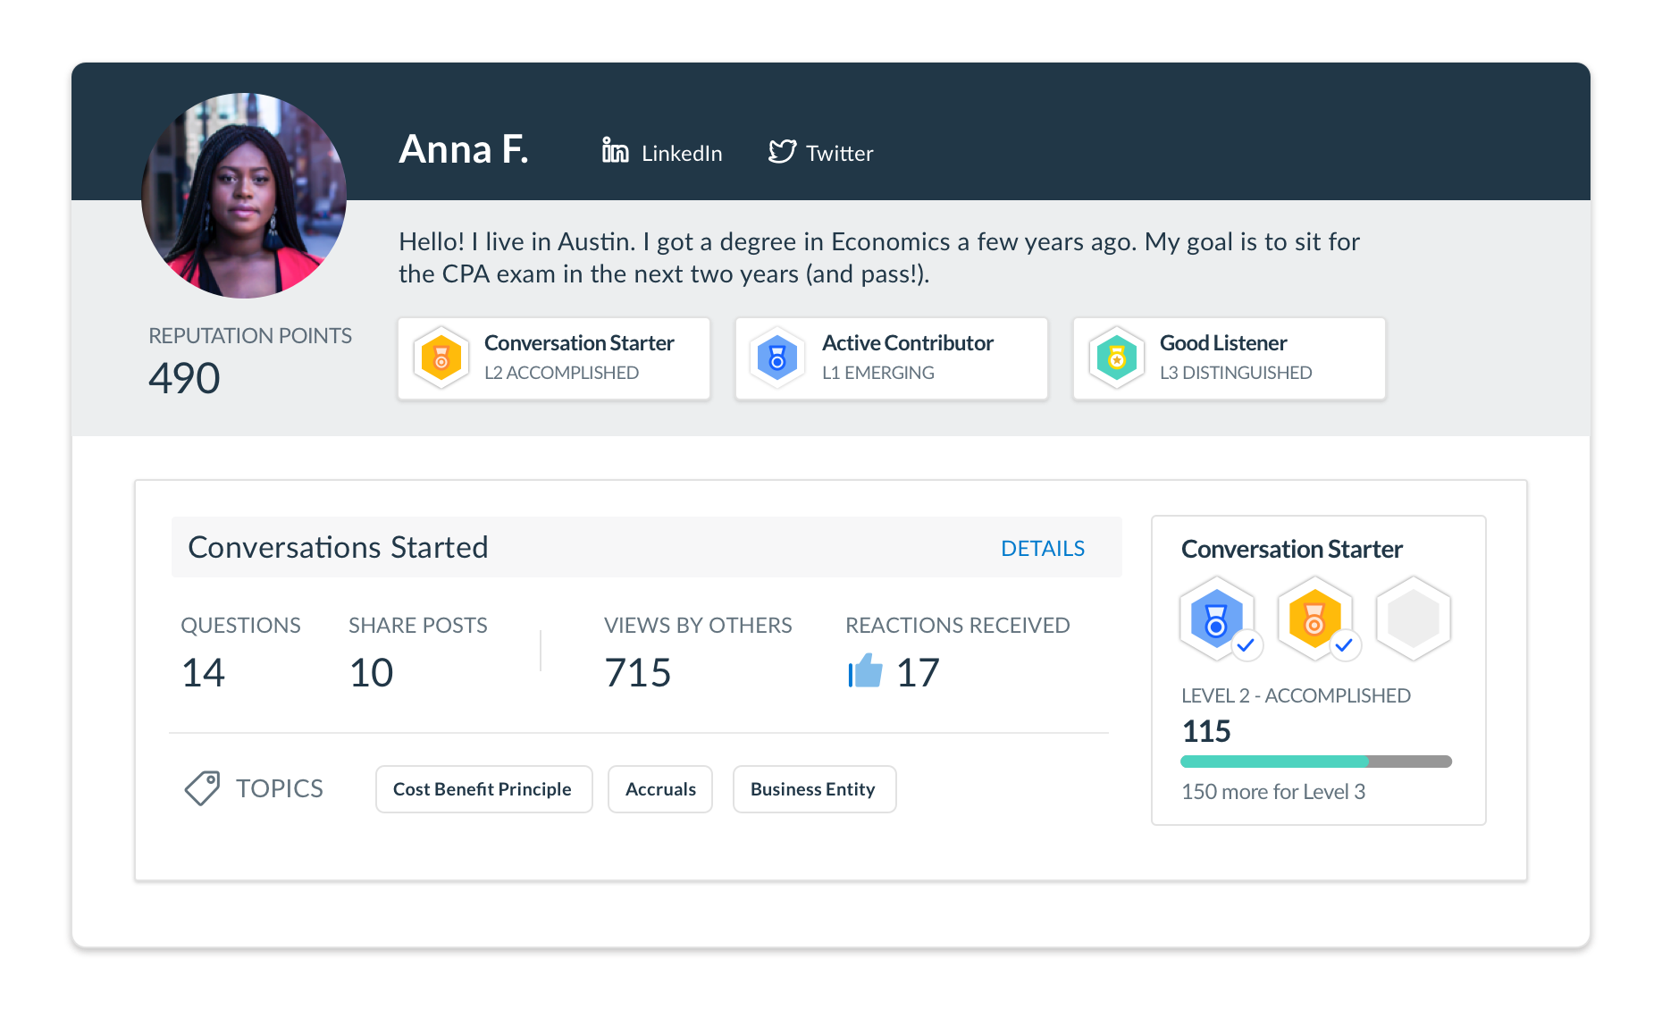
Task: Click the Level 3 progress bar
Action: pos(1315,762)
